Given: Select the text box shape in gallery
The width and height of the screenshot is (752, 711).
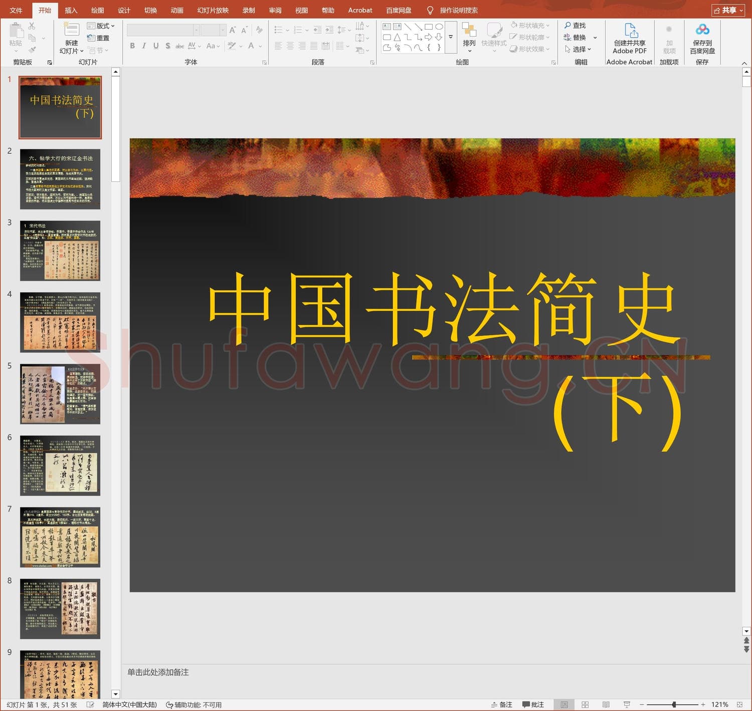Looking at the screenshot, I should point(387,27).
